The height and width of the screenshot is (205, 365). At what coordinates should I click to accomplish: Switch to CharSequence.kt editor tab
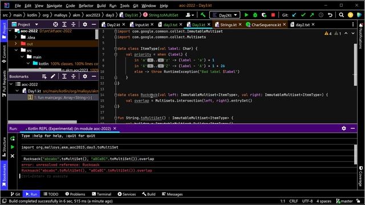coord(266,24)
